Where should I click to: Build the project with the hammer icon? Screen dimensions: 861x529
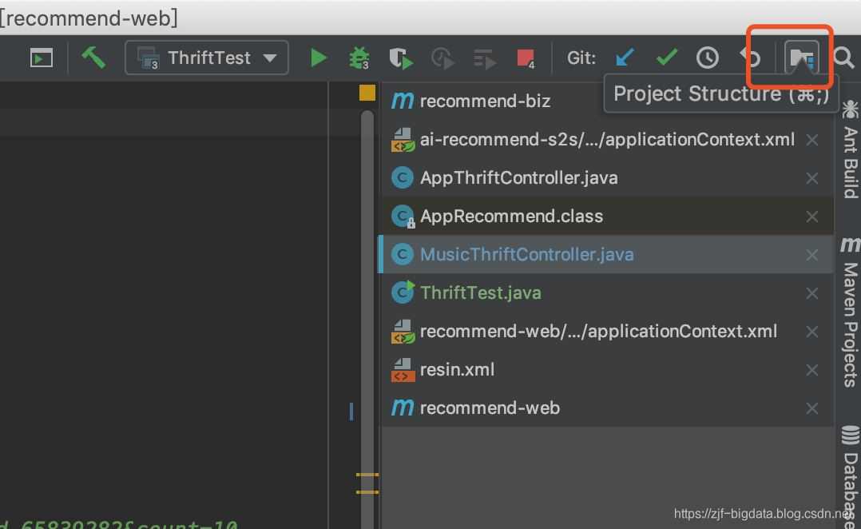click(94, 58)
